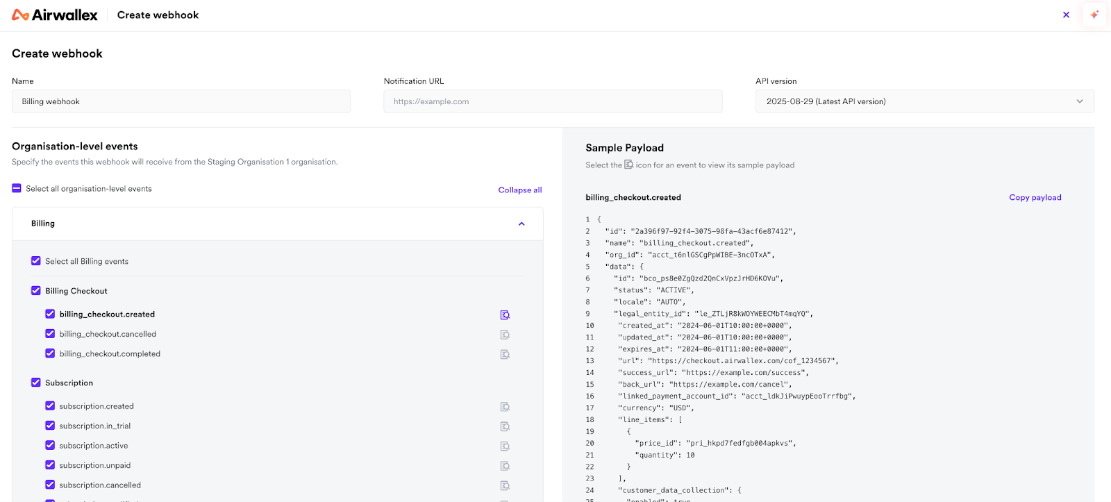Image resolution: width=1111 pixels, height=502 pixels.
Task: Click Collapse all link
Action: [519, 190]
